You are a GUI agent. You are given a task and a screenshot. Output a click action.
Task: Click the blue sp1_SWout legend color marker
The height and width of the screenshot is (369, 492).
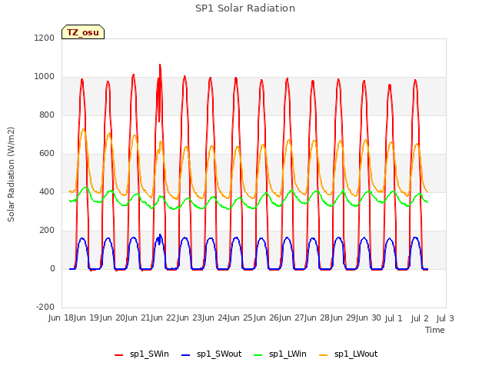(x=186, y=355)
